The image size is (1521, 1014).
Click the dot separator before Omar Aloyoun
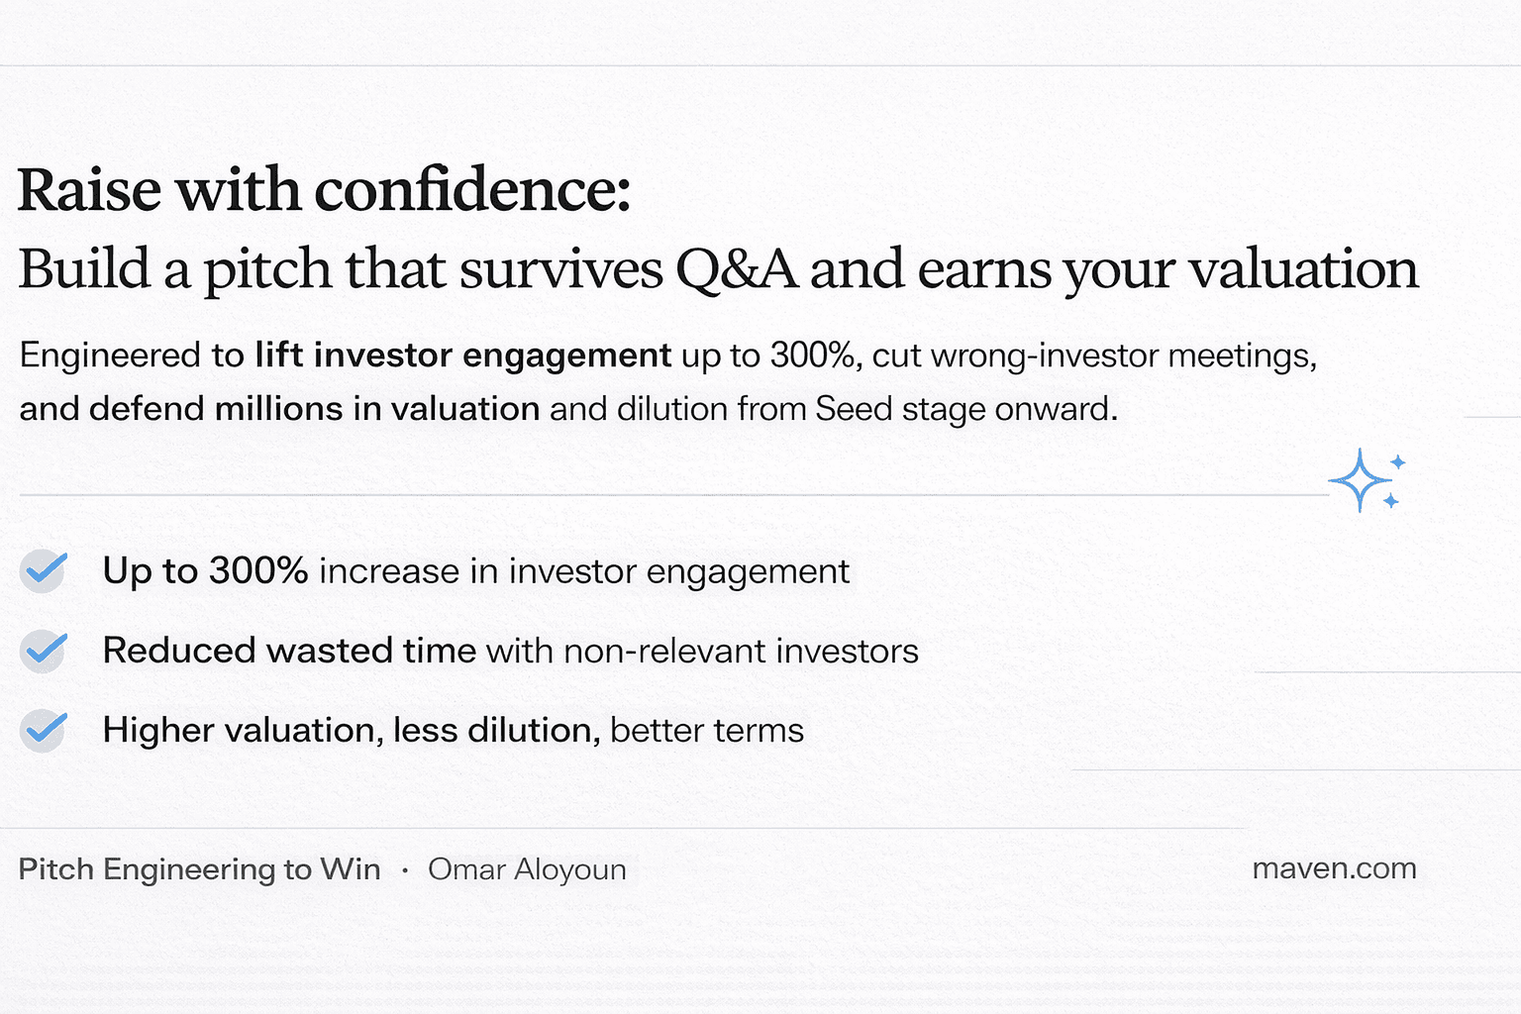pyautogui.click(x=405, y=870)
